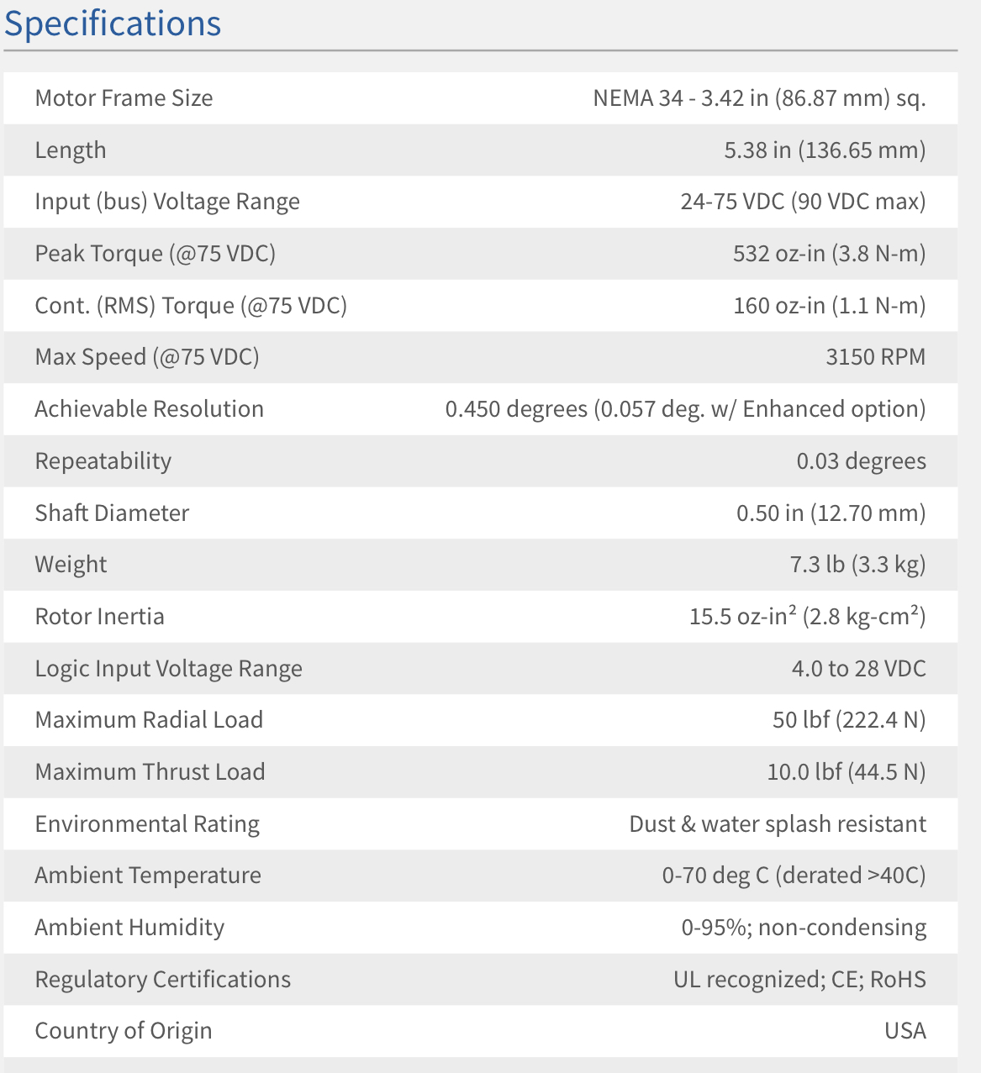Click the Motor Frame Size label

(x=124, y=98)
